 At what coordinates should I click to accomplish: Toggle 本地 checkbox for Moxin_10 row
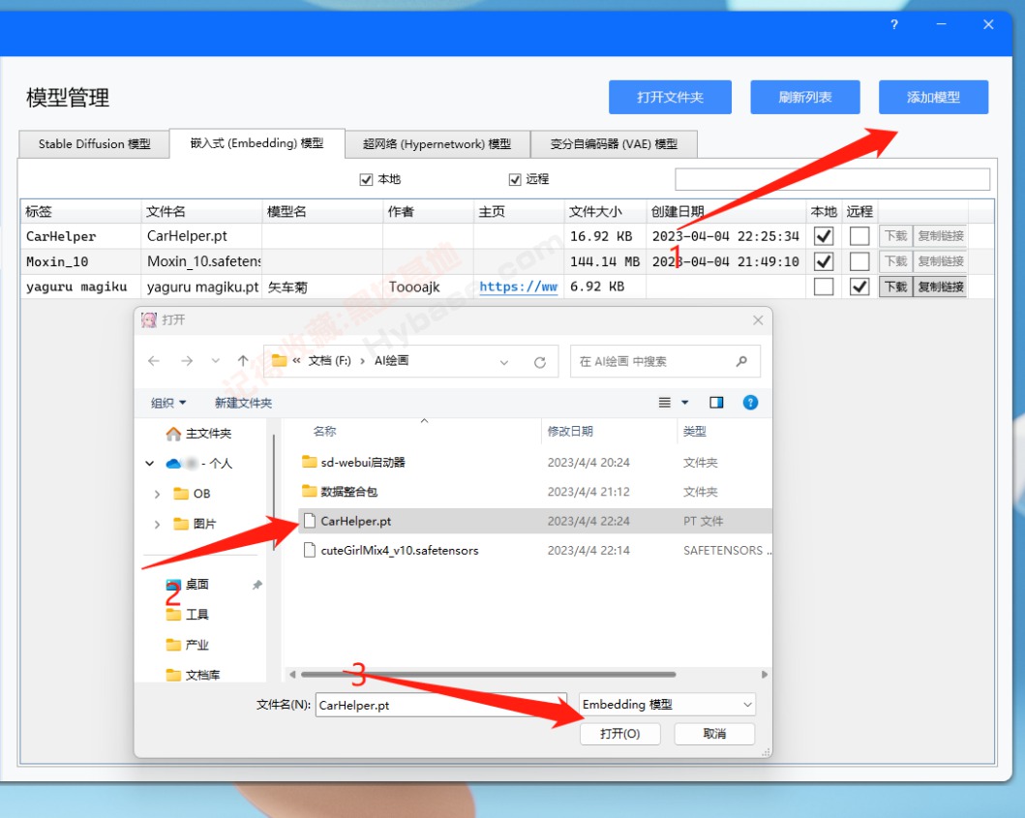(824, 261)
